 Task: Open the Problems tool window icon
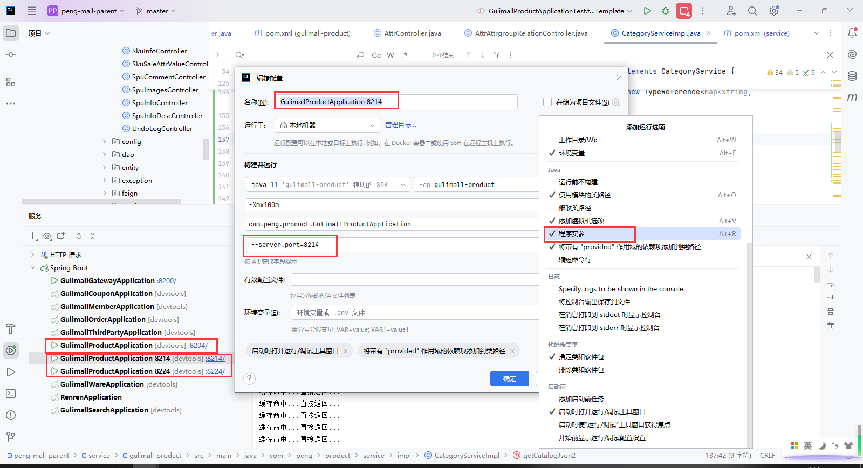click(11, 415)
